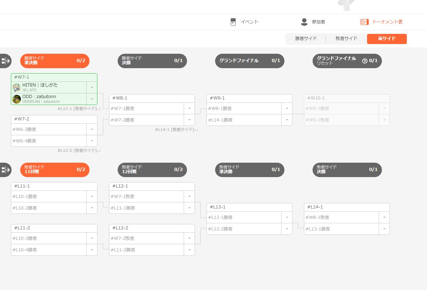The image size is (427, 290).
Task: Switch view to 敗者サイド
Action: 347,39
